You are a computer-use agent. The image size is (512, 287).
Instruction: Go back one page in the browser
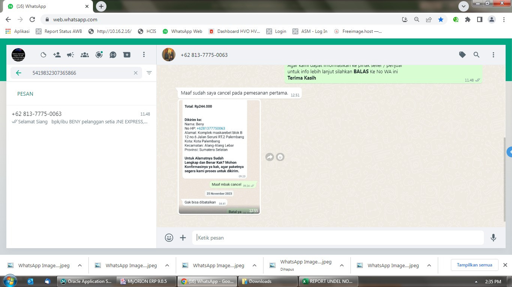coord(8,19)
